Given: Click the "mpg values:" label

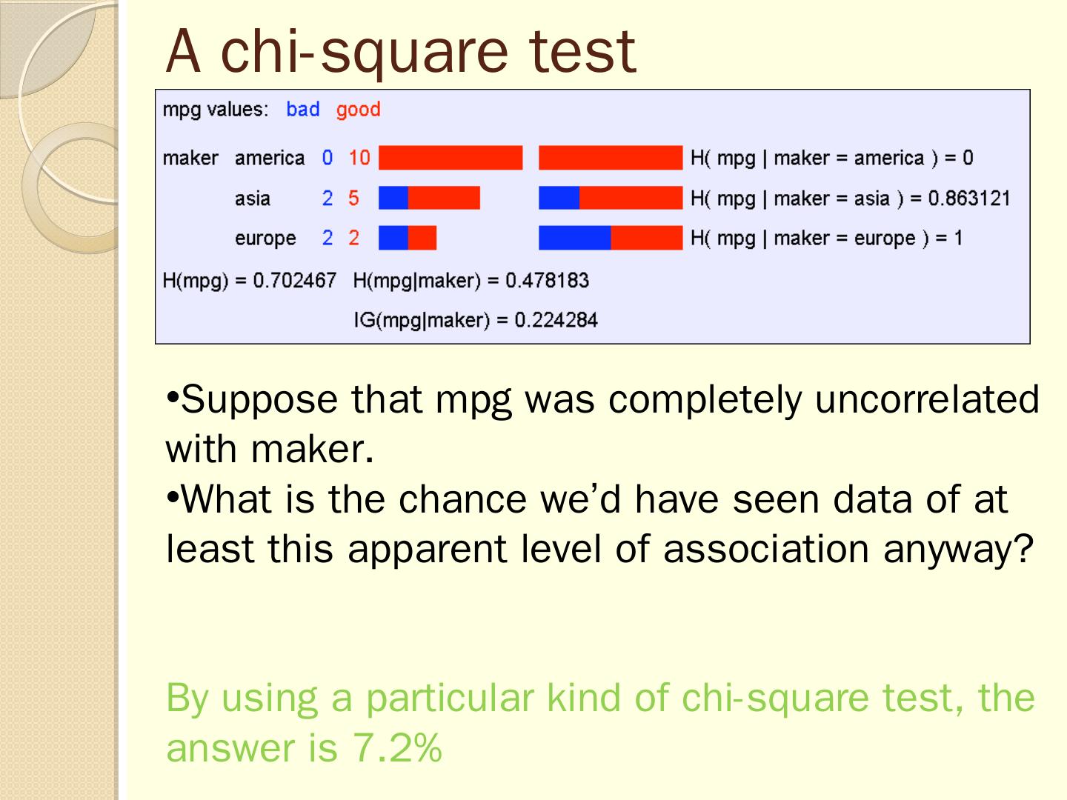Looking at the screenshot, I should [x=215, y=110].
